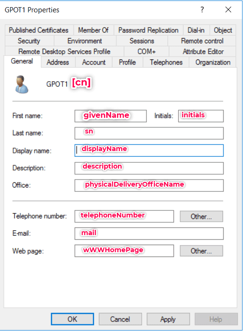This screenshot has height=331, width=243.
Task: Click the 'Telephone number:' label
Action: pos(40,216)
